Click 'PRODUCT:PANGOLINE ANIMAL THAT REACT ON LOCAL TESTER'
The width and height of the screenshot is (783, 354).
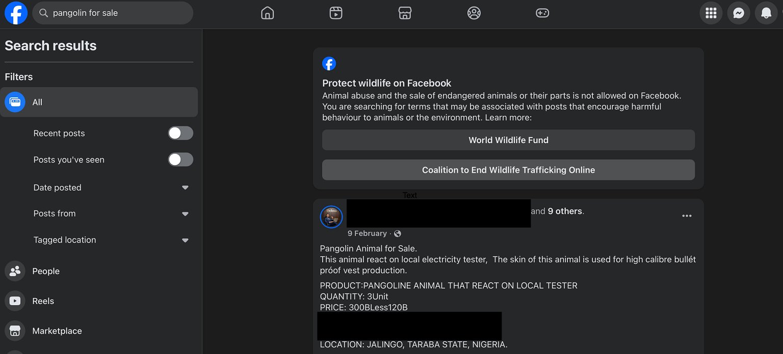click(x=449, y=286)
